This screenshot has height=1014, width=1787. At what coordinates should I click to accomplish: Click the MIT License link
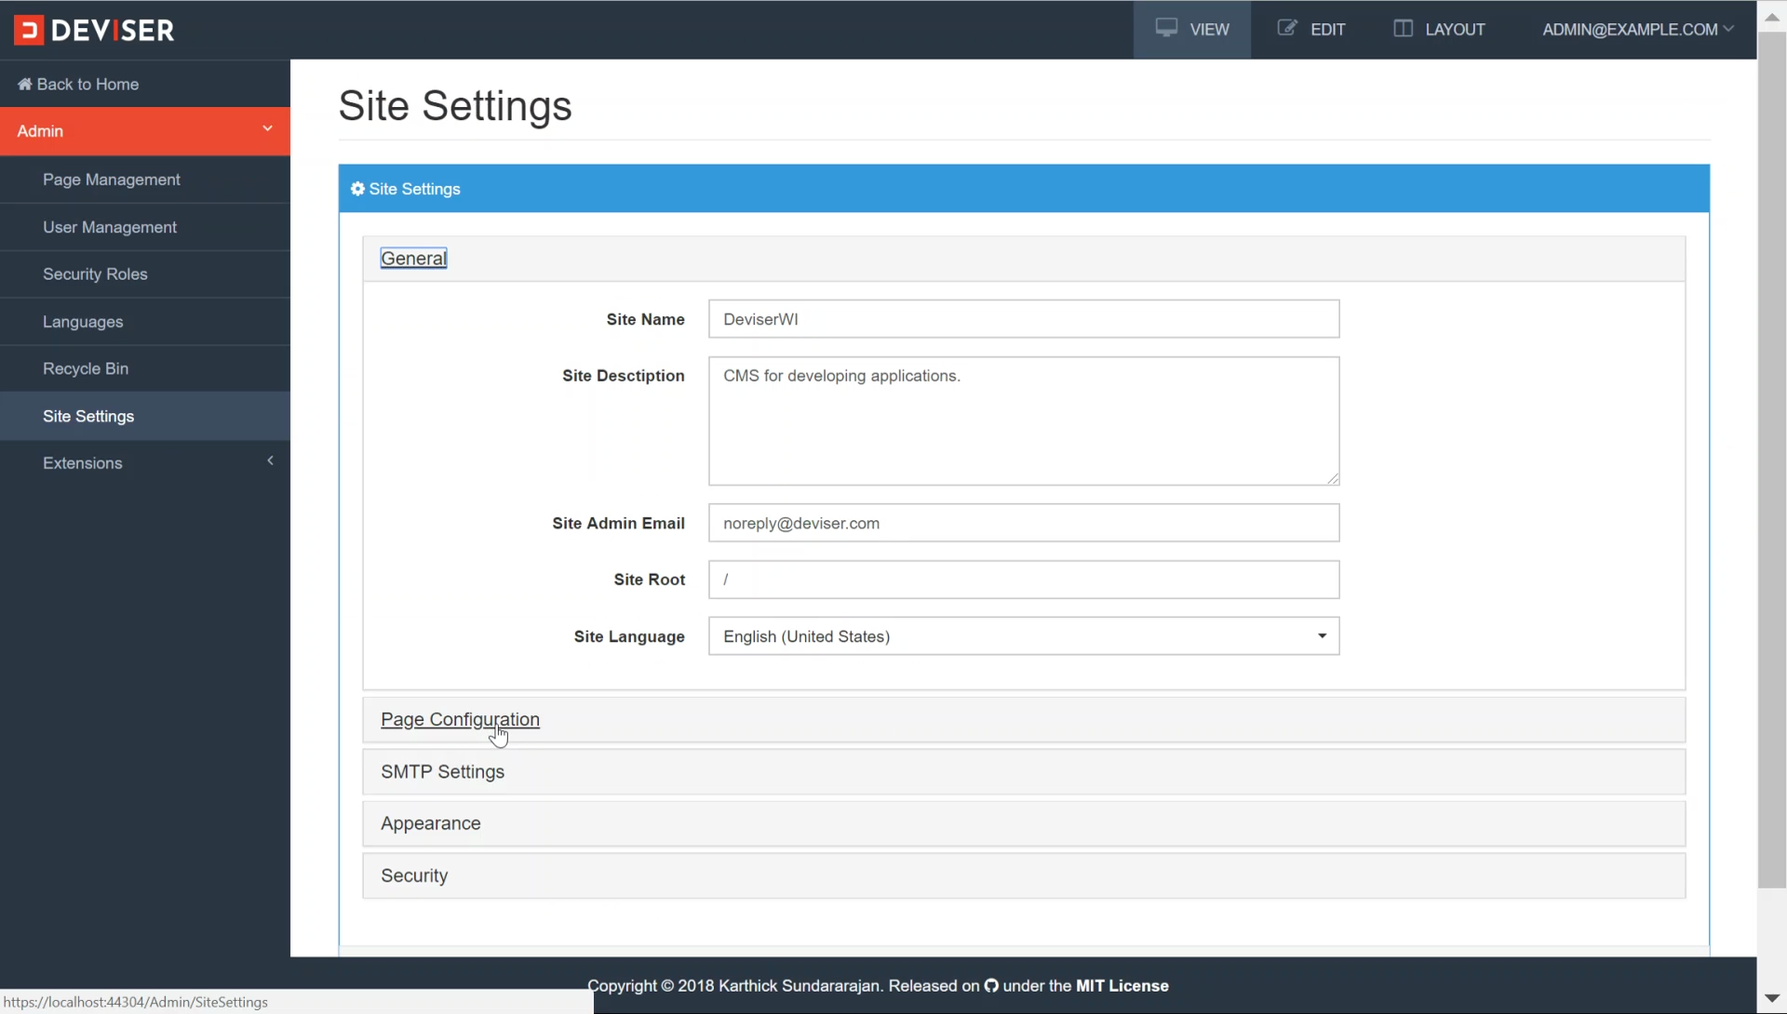(x=1122, y=986)
